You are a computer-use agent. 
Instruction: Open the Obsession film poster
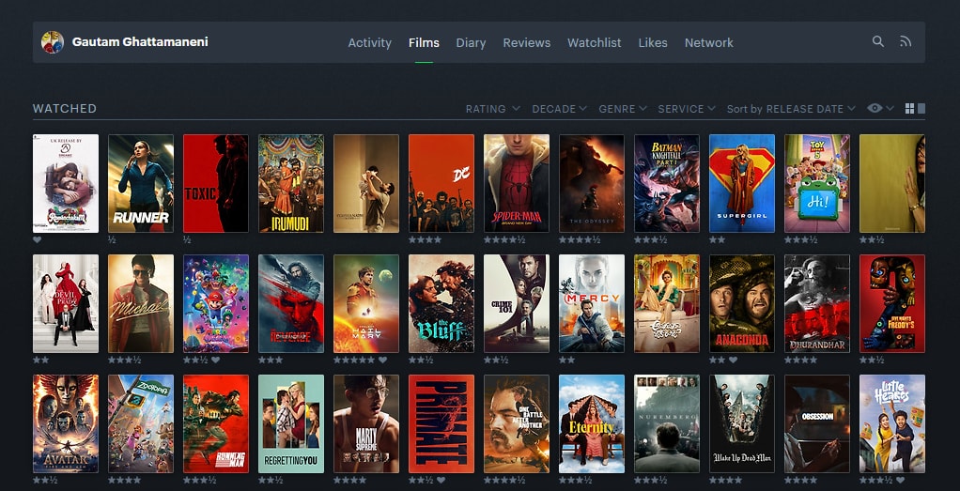pyautogui.click(x=816, y=423)
